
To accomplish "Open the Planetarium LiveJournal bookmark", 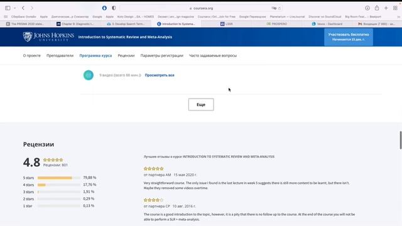I will [x=287, y=17].
